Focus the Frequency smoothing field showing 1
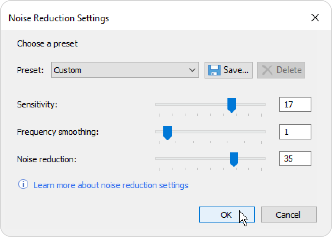This screenshot has width=332, height=237. click(x=295, y=132)
